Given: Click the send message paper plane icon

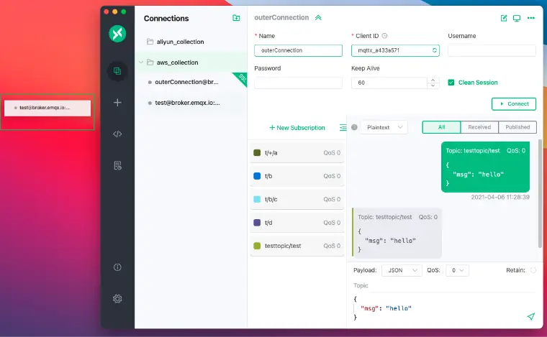Looking at the screenshot, I should pyautogui.click(x=530, y=316).
